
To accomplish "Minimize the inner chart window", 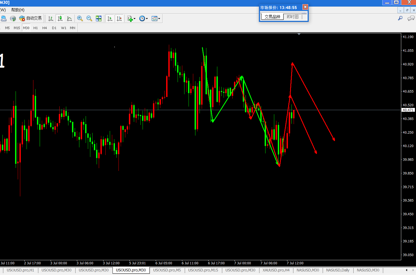I will point(400,10).
